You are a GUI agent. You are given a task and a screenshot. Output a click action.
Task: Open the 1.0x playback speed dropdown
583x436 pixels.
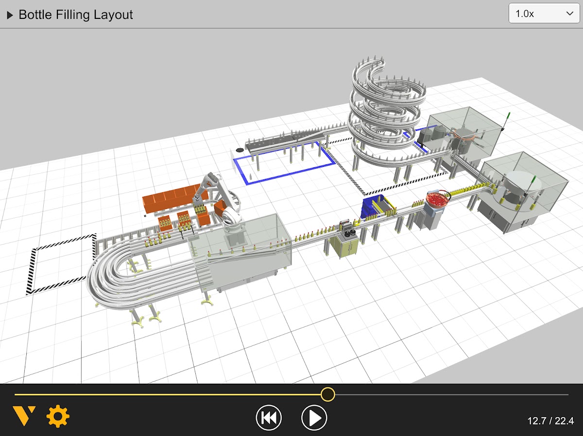(544, 14)
